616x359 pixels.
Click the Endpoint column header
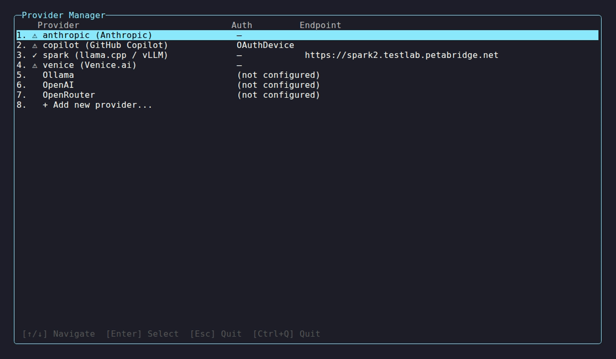pos(320,25)
